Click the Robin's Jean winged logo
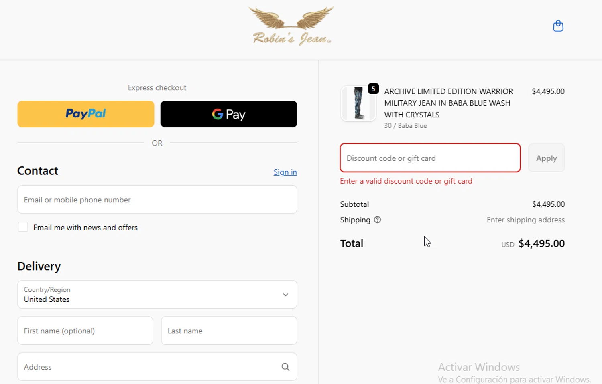This screenshot has height=384, width=602. (x=291, y=26)
